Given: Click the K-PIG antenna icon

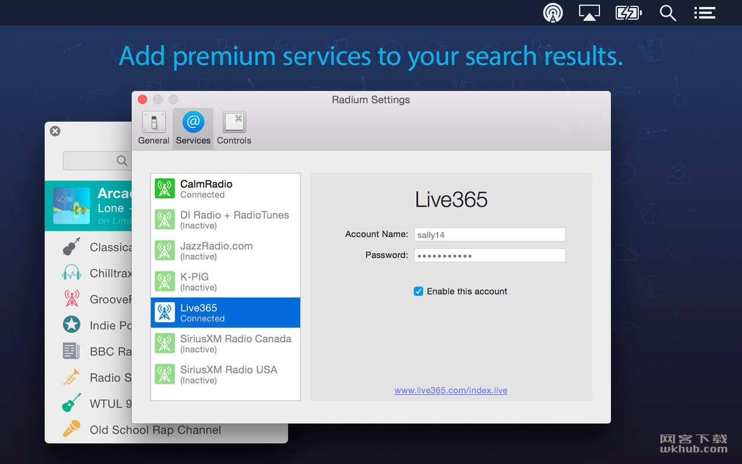Looking at the screenshot, I should click(165, 281).
